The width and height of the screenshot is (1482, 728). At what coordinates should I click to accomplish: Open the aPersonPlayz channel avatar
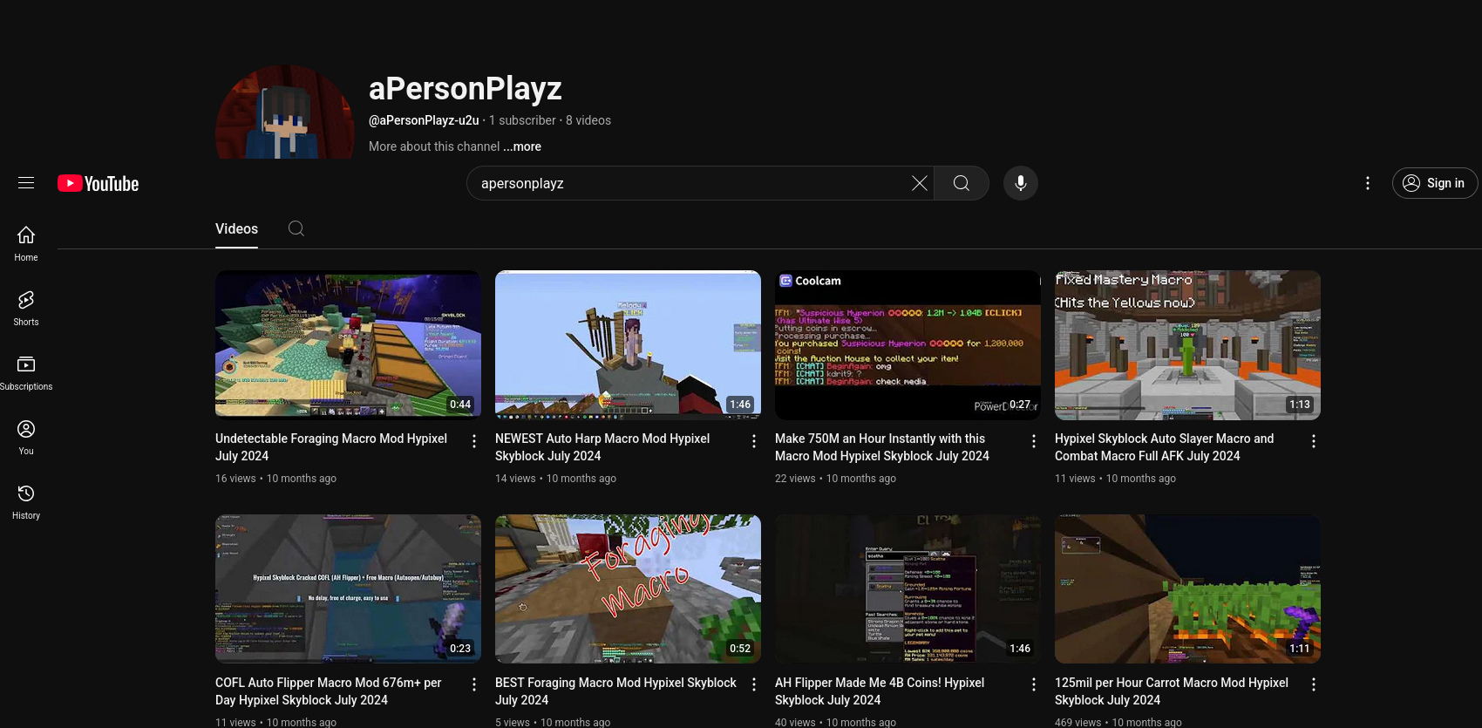[x=285, y=112]
